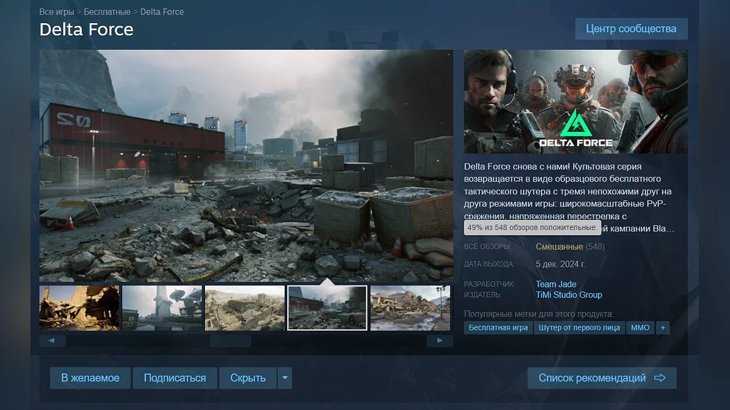
Task: Add game via В желаемое button
Action: coord(90,378)
